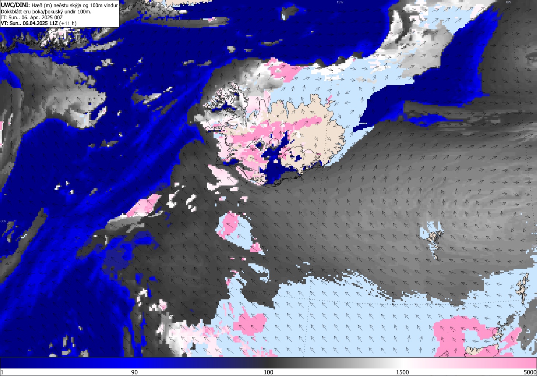
Task: Click the 'IT: Sun.. 06. Apr.. 2025 00Z' line
Action: tap(33, 18)
